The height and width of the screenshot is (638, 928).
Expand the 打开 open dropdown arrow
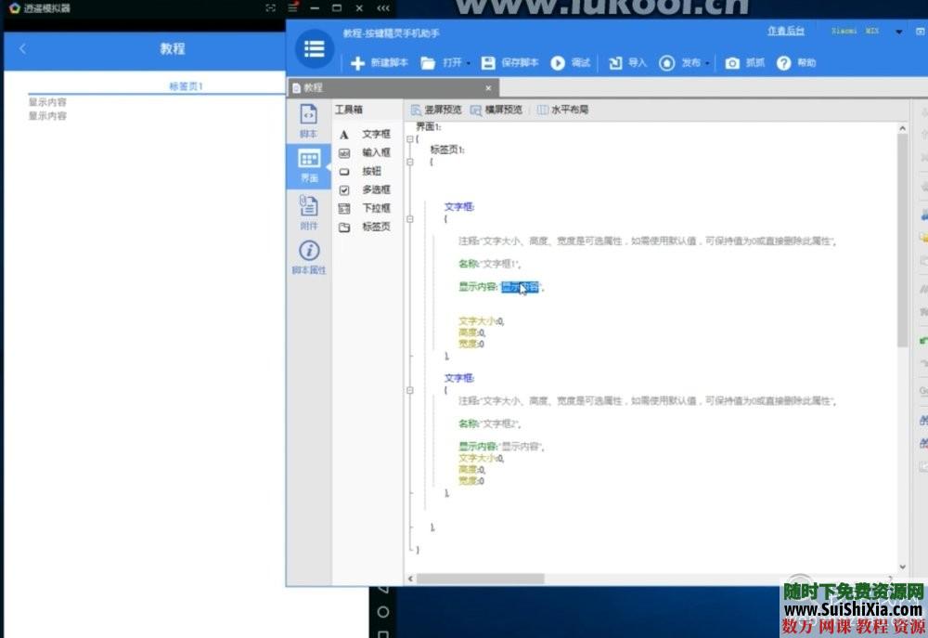tap(468, 63)
